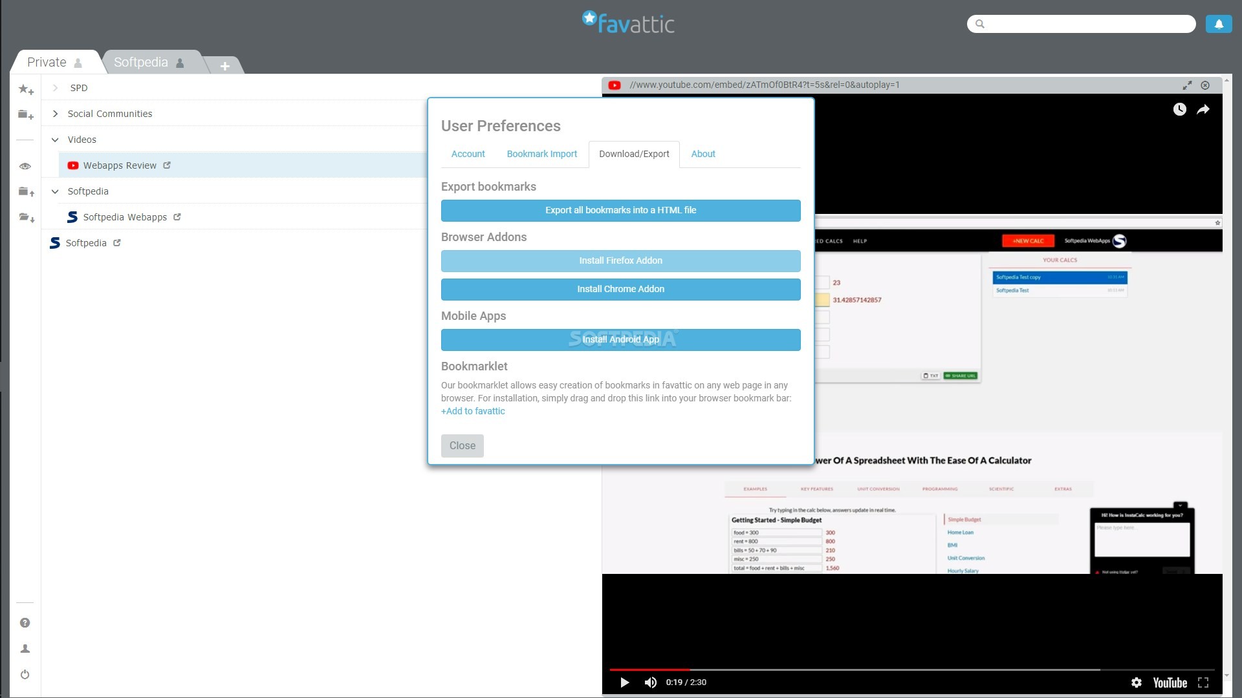Click the Watch later clock icon
This screenshot has height=698, width=1242.
tap(1180, 109)
